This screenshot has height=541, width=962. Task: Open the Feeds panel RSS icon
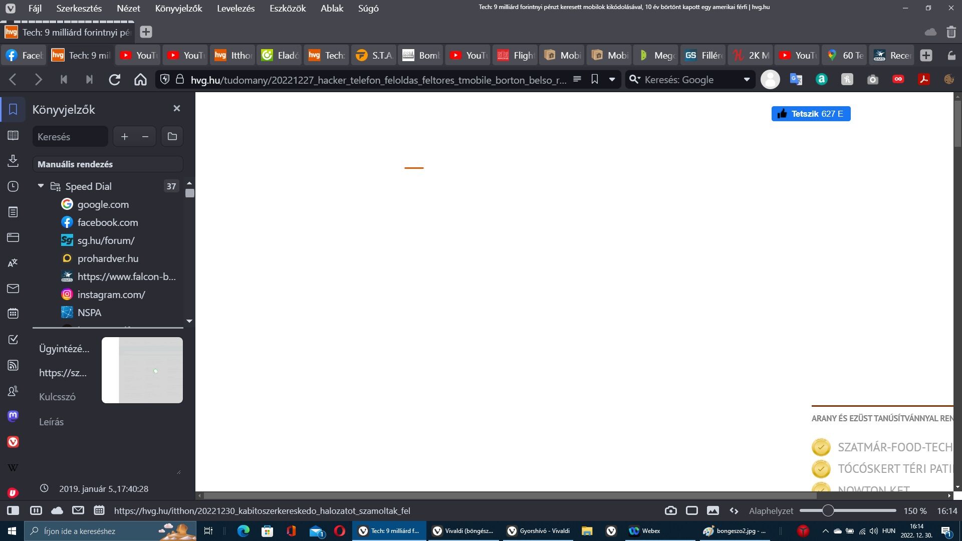(13, 365)
